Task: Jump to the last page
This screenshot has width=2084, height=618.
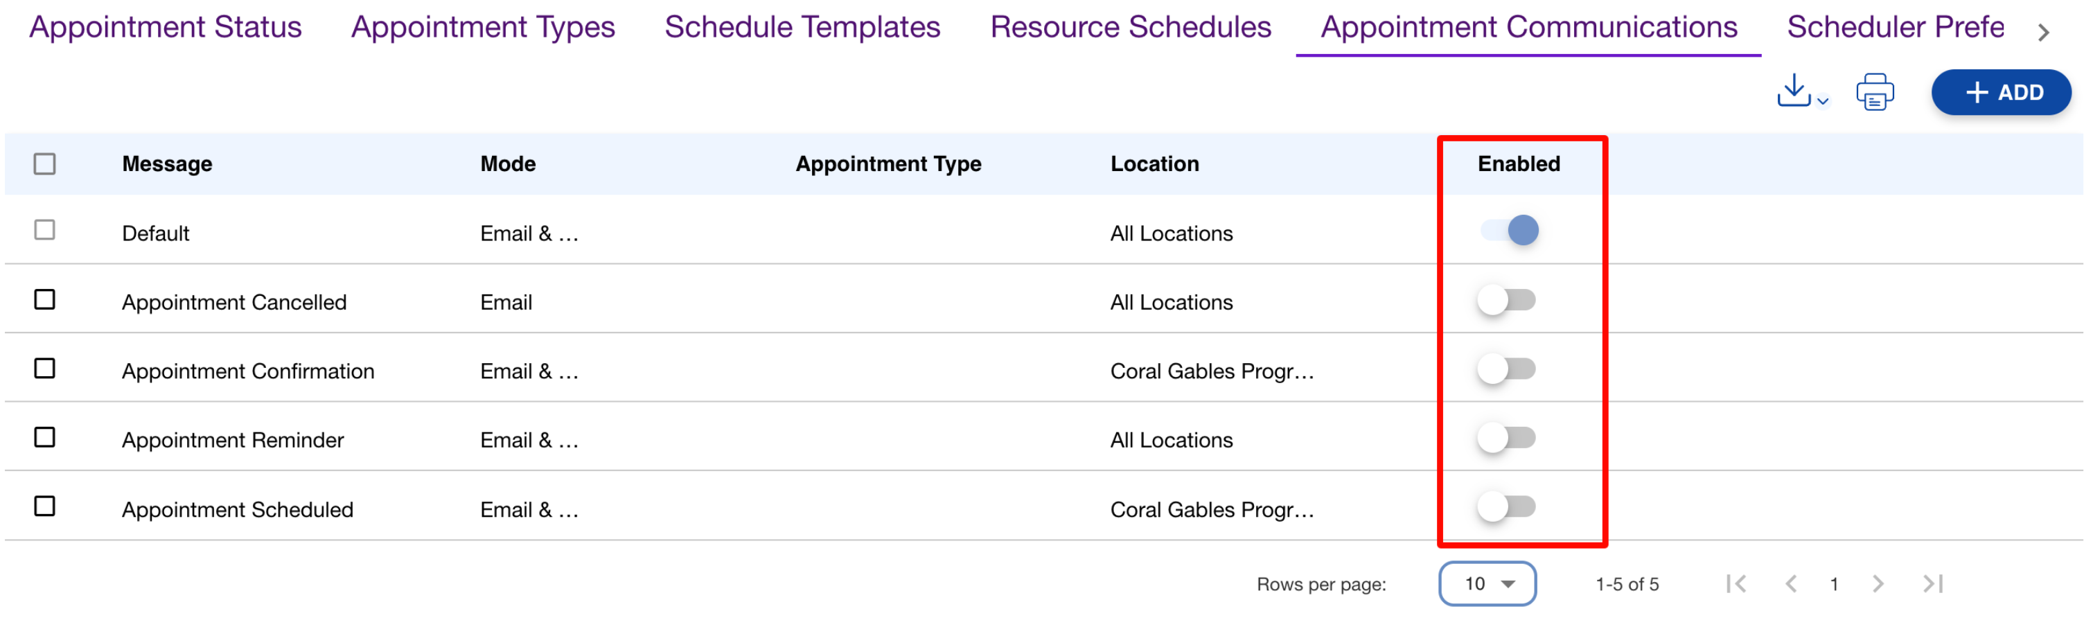Action: point(1933,583)
